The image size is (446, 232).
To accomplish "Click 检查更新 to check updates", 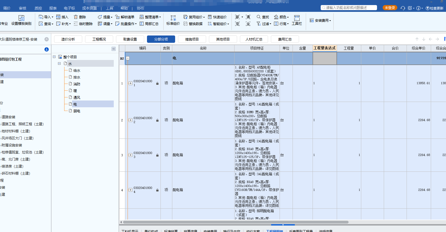I will 434,8.
